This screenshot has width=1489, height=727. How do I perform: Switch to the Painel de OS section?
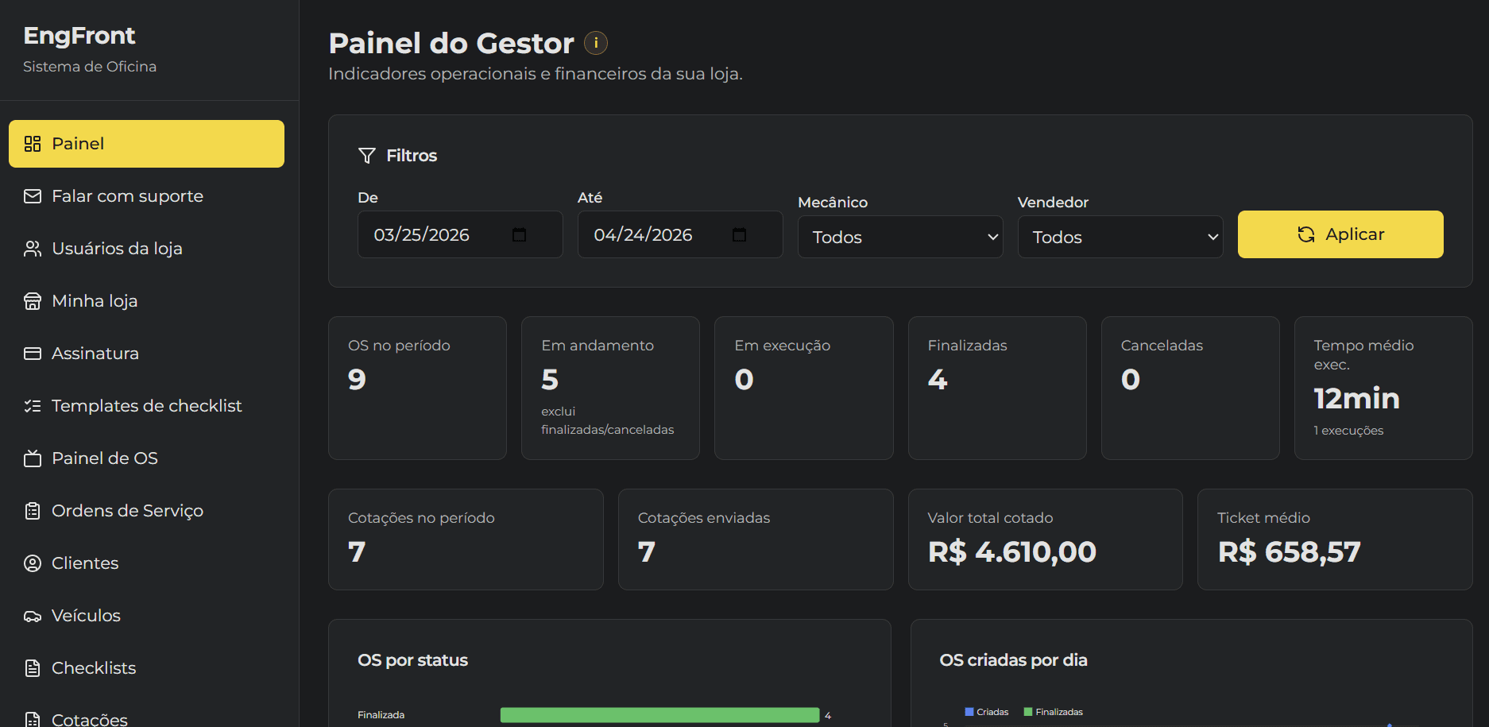coord(102,458)
